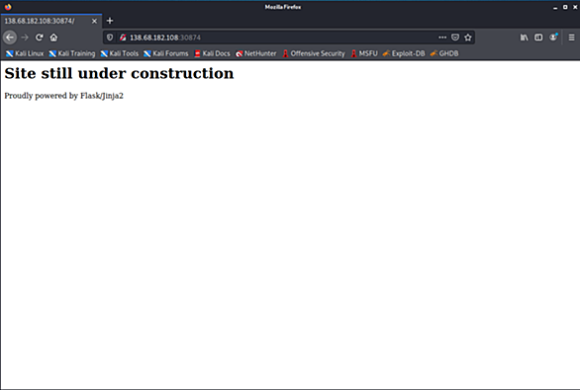Viewport: 580px width, 390px height.
Task: Open NetHunter bookmark
Action: click(256, 53)
